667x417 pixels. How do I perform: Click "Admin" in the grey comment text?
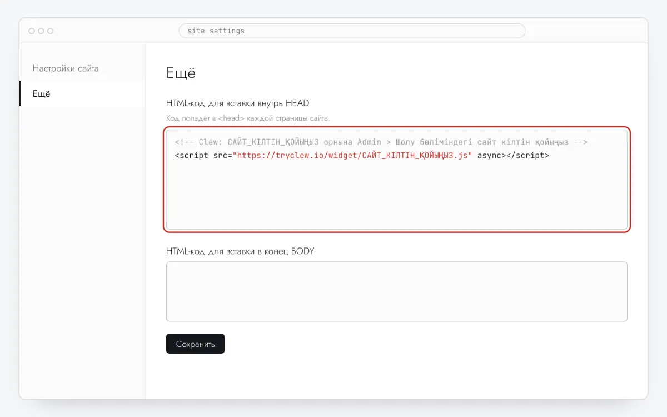tap(369, 142)
